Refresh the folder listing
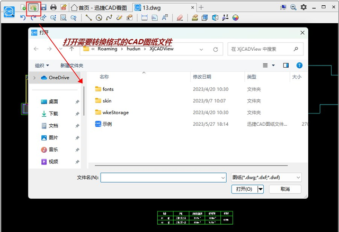 (x=216, y=49)
